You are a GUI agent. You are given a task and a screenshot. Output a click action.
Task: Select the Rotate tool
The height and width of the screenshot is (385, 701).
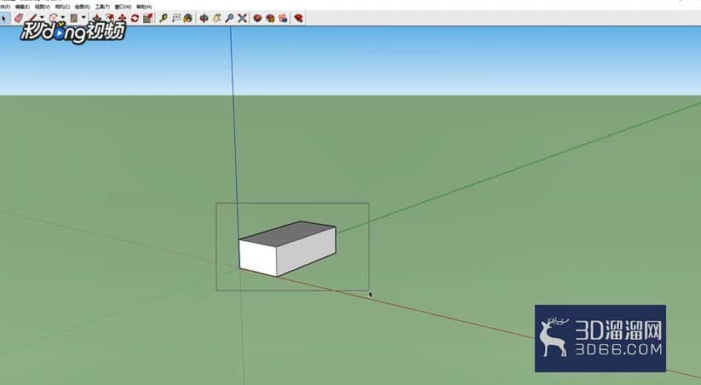pyautogui.click(x=135, y=19)
